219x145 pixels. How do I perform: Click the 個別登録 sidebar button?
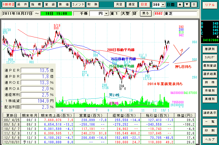(x=210, y=66)
